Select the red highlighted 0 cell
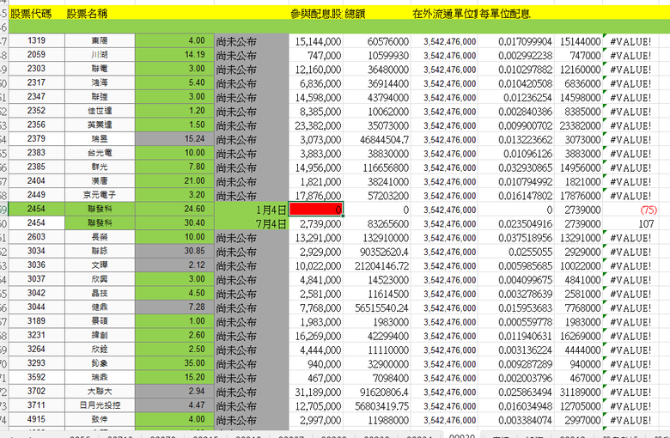The width and height of the screenshot is (670, 438). coord(316,210)
